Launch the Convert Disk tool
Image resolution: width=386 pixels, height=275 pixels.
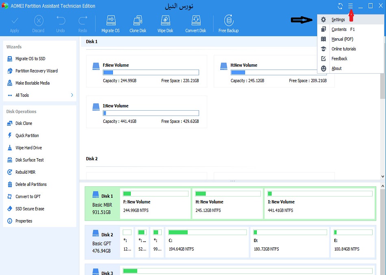tap(195, 24)
